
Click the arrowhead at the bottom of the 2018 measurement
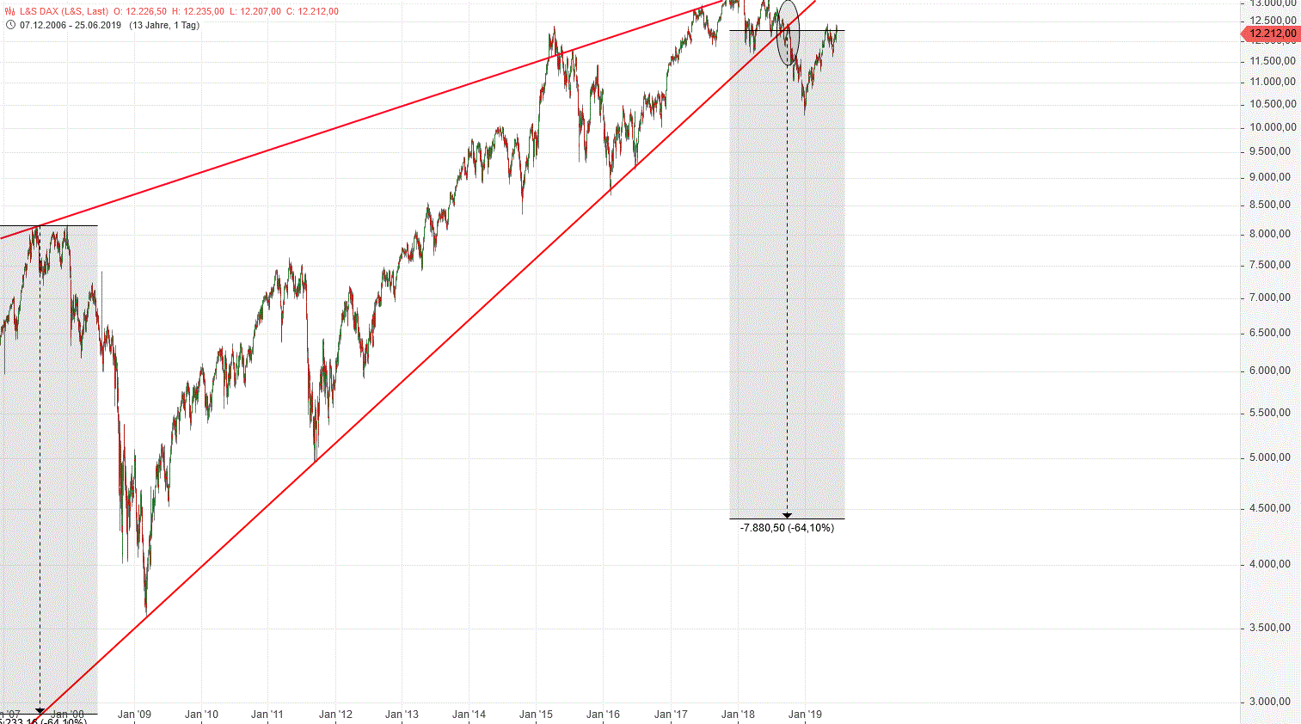coord(787,515)
